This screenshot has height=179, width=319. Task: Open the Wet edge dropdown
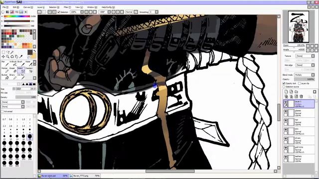(x=305, y=65)
